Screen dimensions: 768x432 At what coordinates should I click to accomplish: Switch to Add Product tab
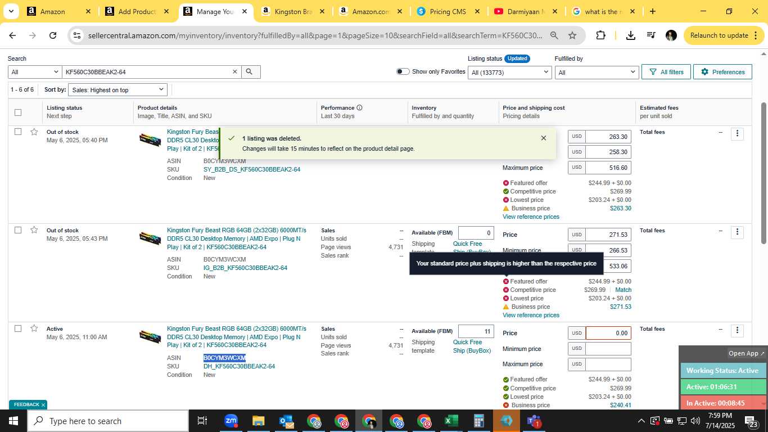(x=138, y=11)
